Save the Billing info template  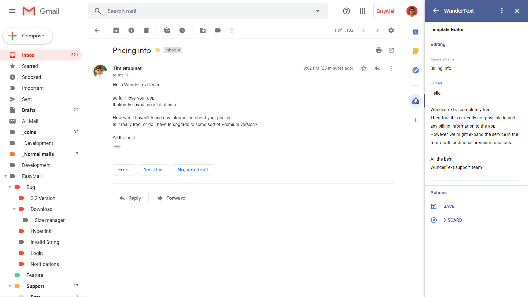pos(449,206)
